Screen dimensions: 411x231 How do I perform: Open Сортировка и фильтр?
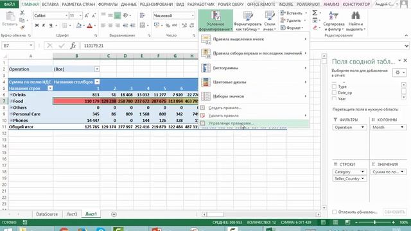click(334, 21)
